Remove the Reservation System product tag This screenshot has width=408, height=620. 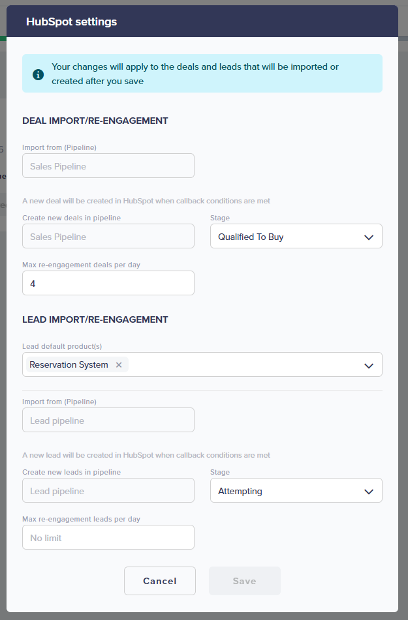(118, 365)
